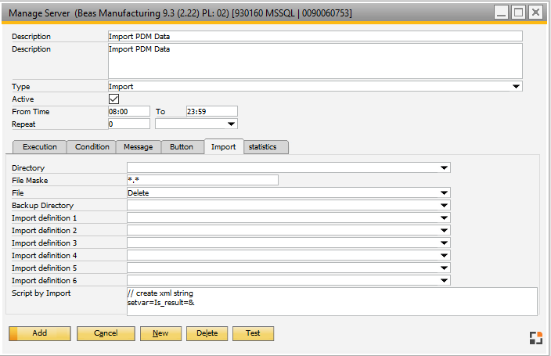The height and width of the screenshot is (356, 551).
Task: Expand the Backup Directory dropdown
Action: 444,205
